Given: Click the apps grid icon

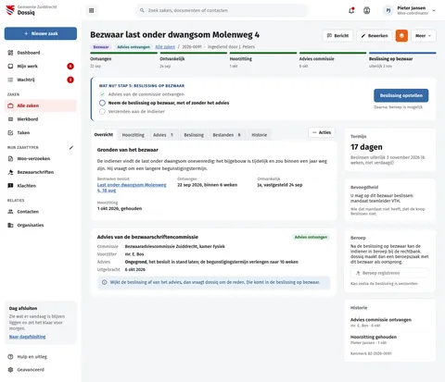Looking at the screenshot, I should click(x=91, y=10).
